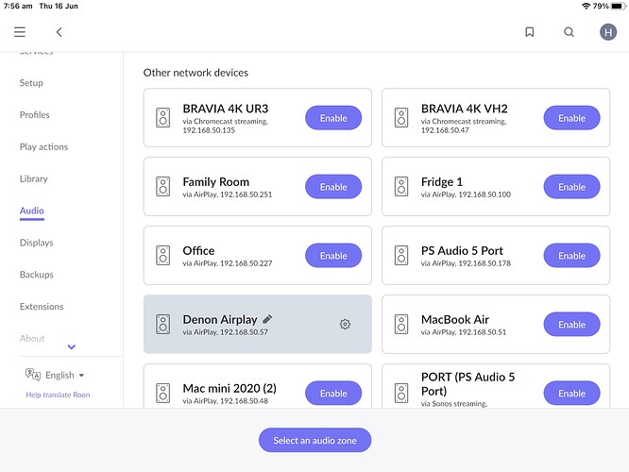Check the battery status icon

(x=618, y=6)
